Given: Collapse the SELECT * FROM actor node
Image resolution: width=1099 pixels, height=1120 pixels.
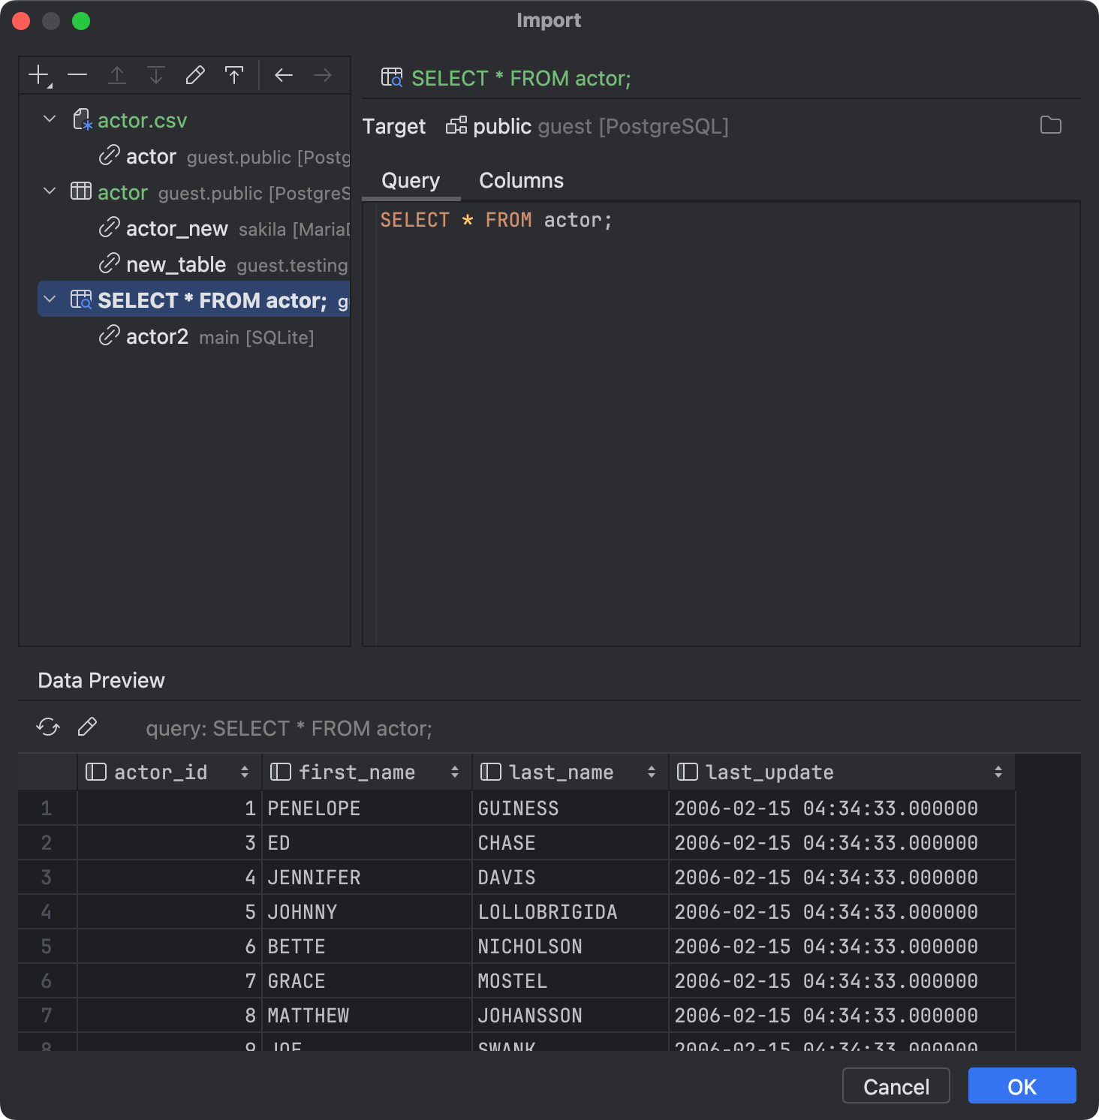Looking at the screenshot, I should click(x=50, y=300).
